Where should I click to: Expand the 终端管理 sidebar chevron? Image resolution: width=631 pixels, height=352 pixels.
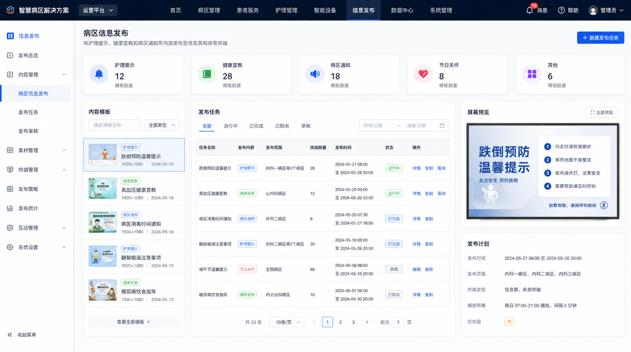(64, 170)
